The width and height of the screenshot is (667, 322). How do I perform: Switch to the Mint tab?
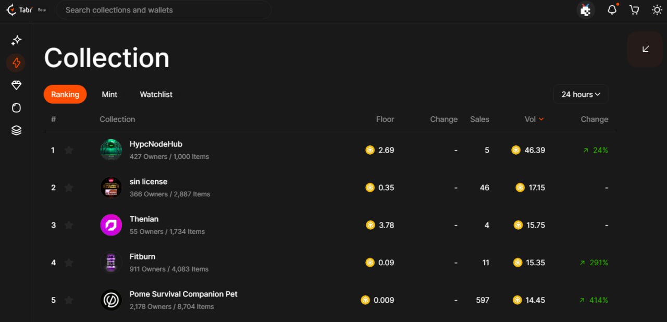click(x=109, y=94)
